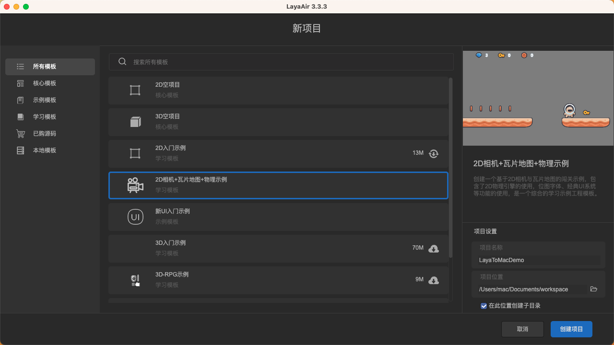
Task: Click the UI icon of 新UI入门示例
Action: 135,217
